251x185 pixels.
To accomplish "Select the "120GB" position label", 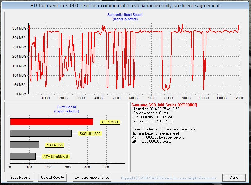I will [x=239, y=98].
